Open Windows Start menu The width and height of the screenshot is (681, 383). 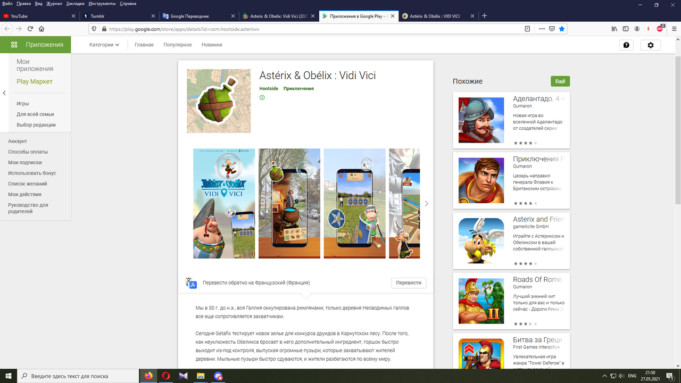click(9, 376)
